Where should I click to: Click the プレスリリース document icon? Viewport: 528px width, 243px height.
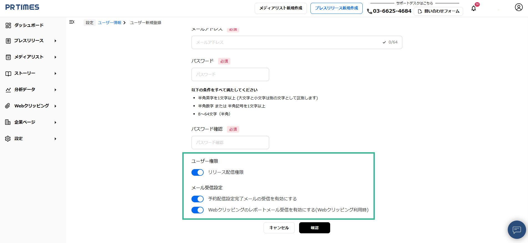8,41
